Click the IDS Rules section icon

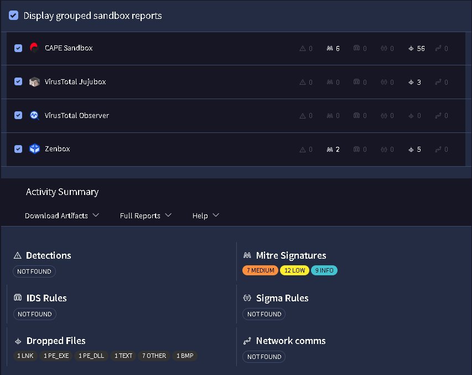pyautogui.click(x=18, y=298)
